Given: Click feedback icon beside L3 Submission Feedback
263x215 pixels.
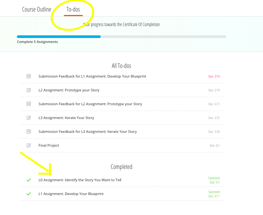Looking at the screenshot, I should [29, 132].
